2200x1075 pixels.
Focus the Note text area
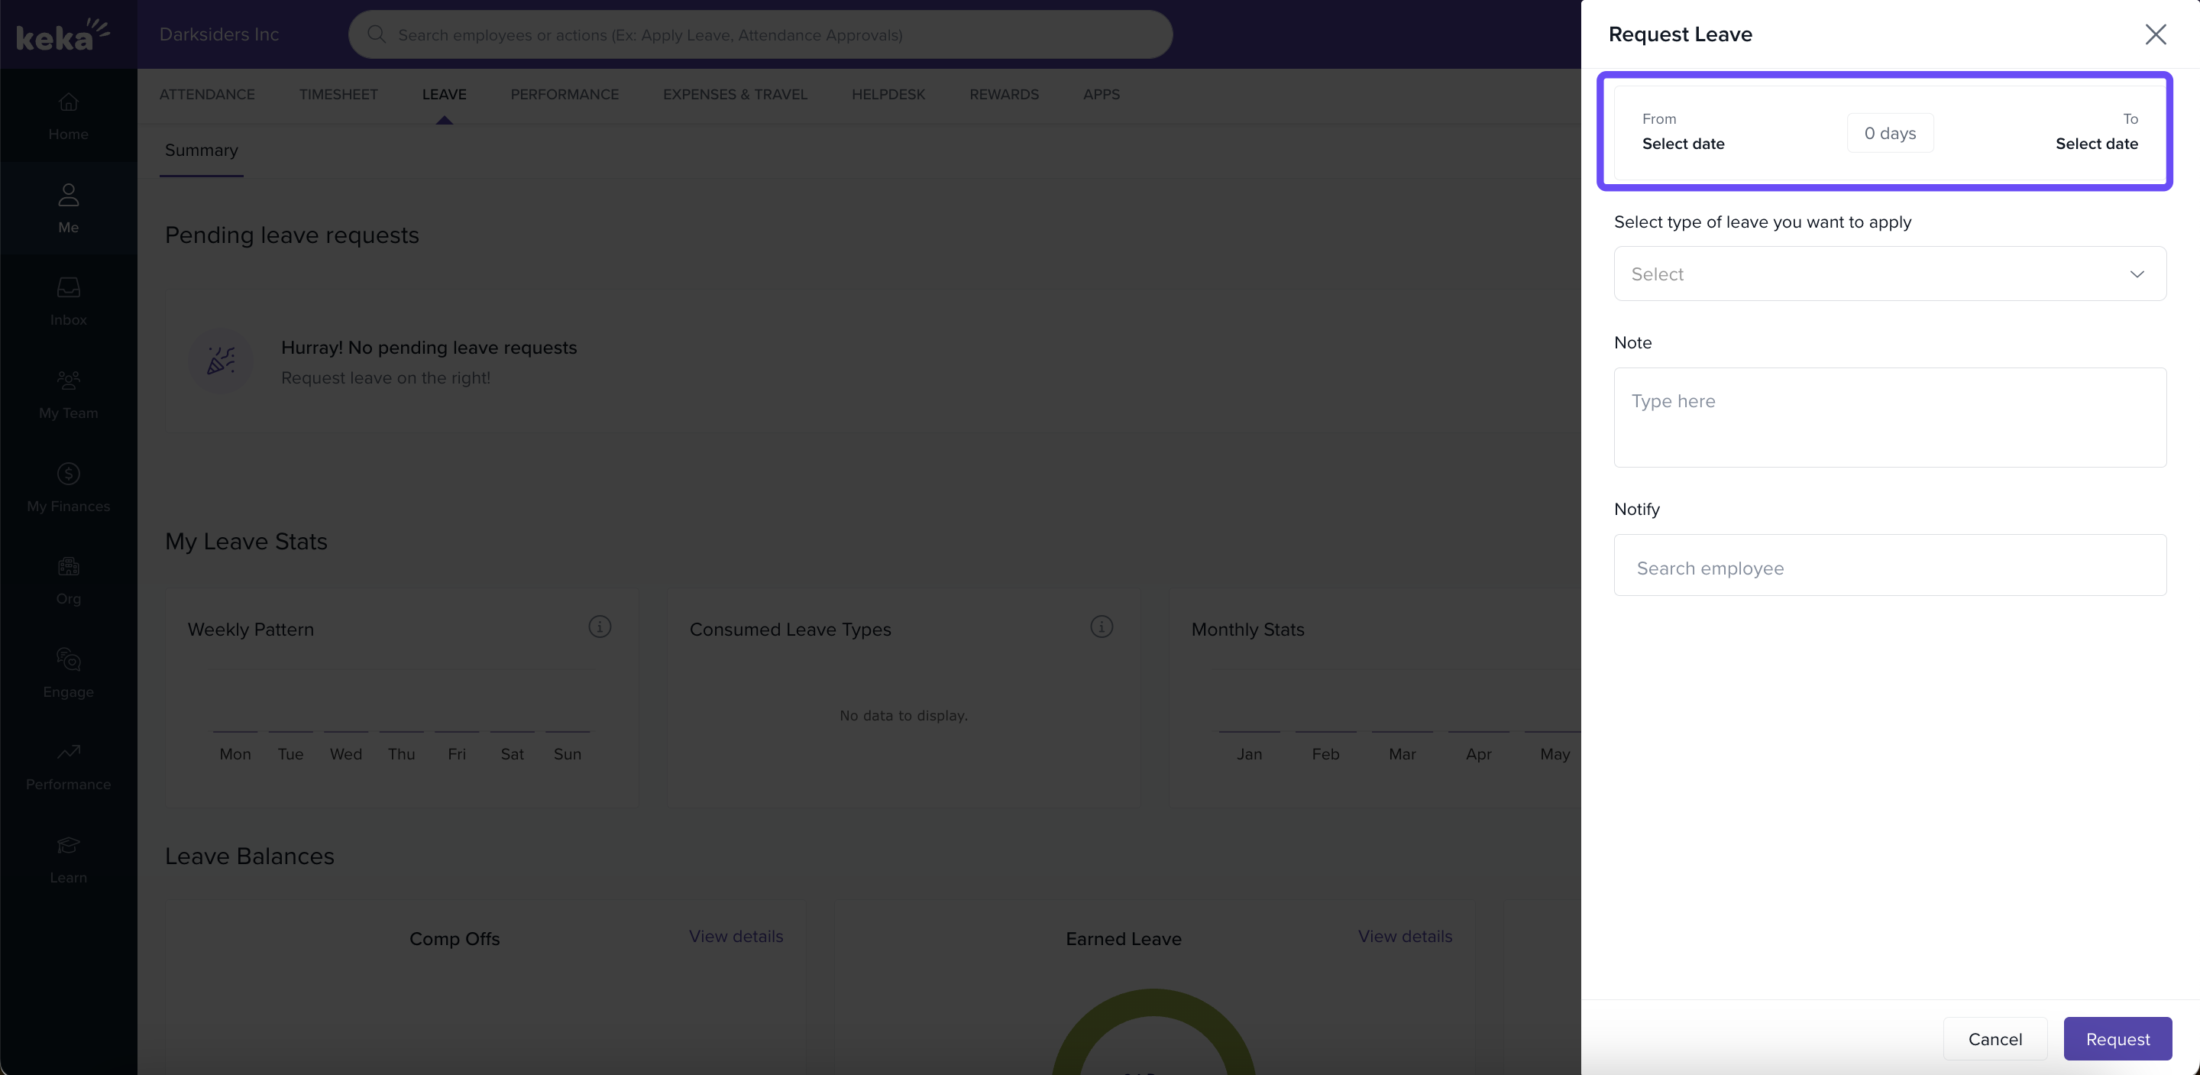1889,417
